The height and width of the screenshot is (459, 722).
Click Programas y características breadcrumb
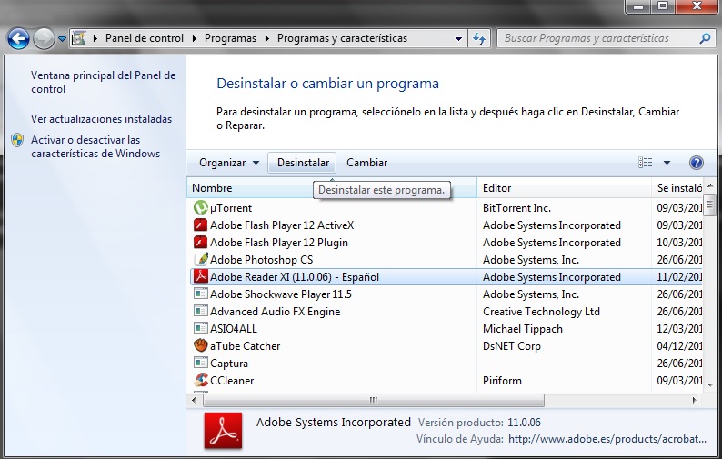(342, 38)
